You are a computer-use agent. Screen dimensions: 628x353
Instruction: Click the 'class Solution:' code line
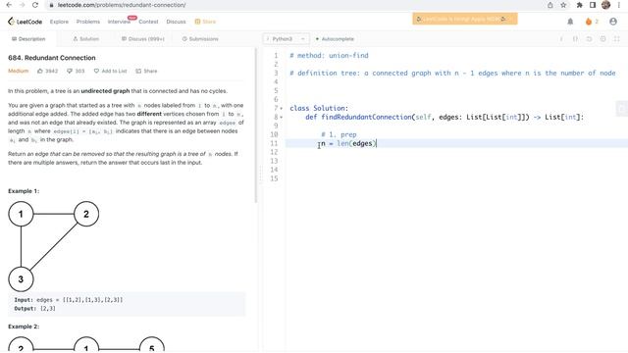click(x=319, y=108)
